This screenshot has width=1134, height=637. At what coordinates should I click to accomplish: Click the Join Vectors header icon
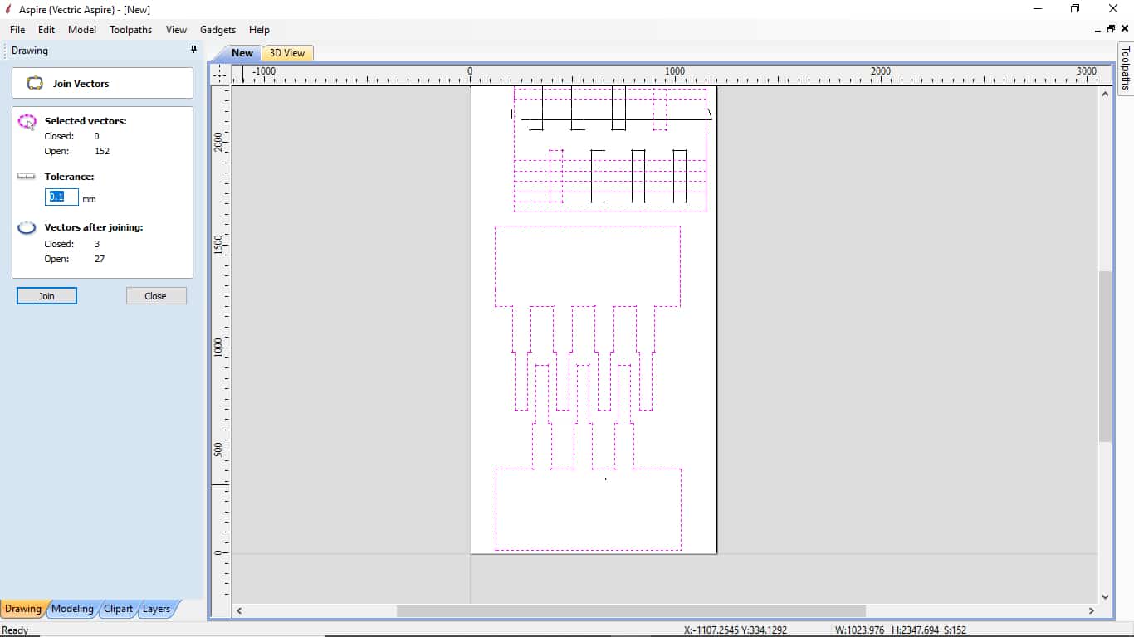tap(35, 84)
